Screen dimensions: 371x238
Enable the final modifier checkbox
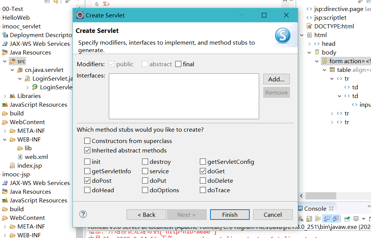pyautogui.click(x=178, y=64)
